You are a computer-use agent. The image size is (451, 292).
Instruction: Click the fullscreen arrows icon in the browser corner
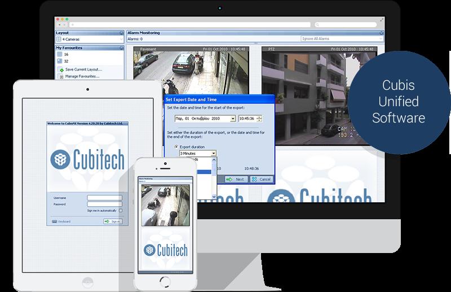point(382,20)
